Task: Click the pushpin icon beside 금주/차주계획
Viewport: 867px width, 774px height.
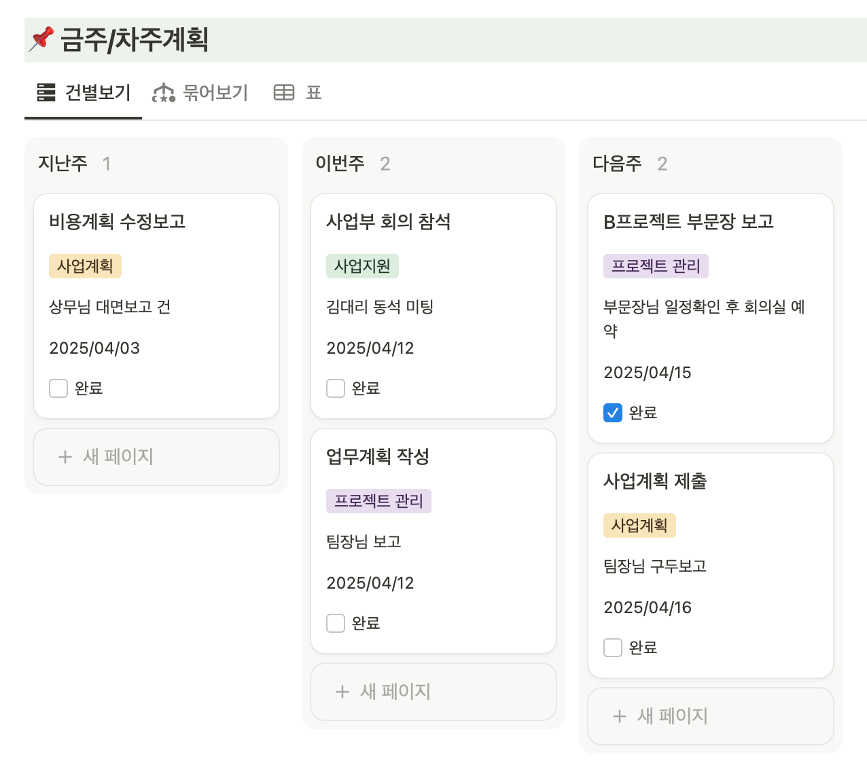Action: (x=41, y=39)
